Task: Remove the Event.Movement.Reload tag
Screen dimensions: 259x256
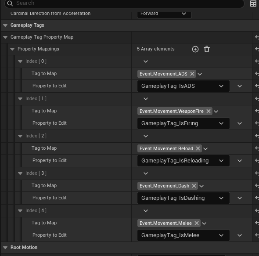Action: coord(198,148)
